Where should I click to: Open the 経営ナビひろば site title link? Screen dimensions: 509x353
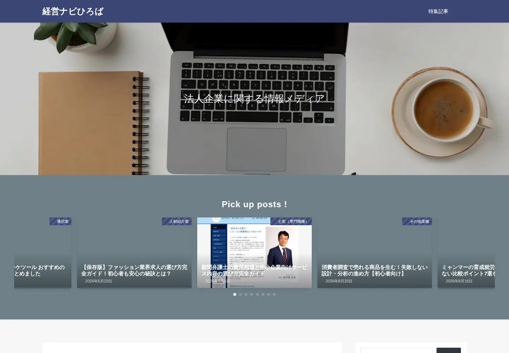73,11
